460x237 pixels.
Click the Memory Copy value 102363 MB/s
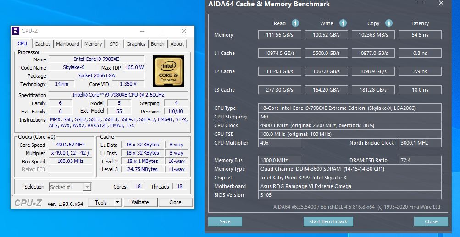pos(373,35)
